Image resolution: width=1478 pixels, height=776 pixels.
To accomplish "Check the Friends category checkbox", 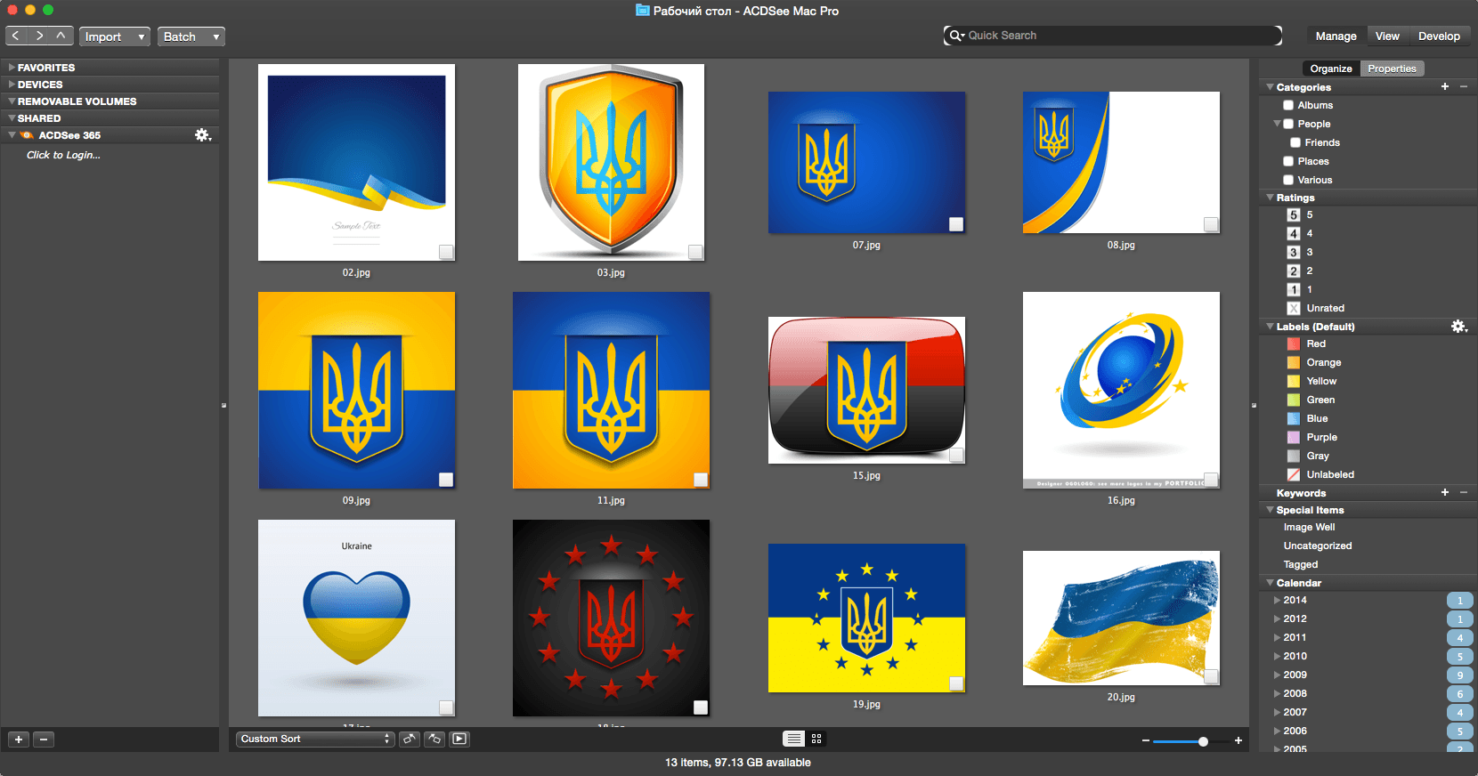I will pos(1295,142).
